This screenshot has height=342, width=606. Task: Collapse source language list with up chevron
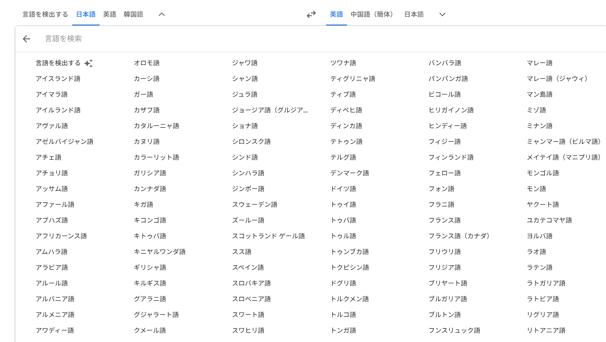click(162, 14)
